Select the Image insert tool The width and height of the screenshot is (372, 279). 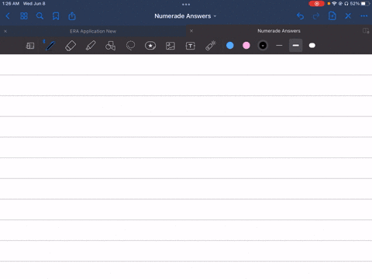(170, 46)
